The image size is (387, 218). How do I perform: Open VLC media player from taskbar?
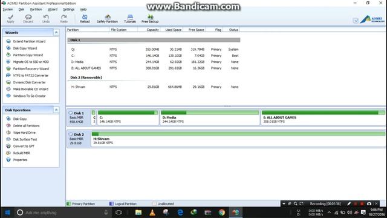(x=152, y=213)
